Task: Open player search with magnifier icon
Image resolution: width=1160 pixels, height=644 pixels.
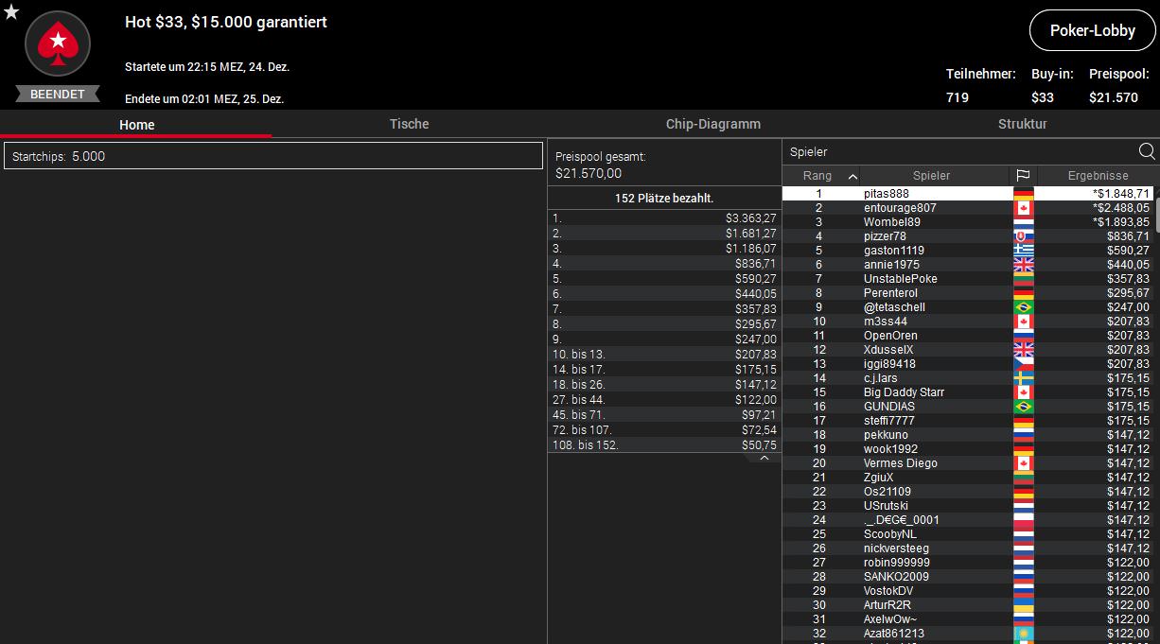Action: tap(1147, 151)
